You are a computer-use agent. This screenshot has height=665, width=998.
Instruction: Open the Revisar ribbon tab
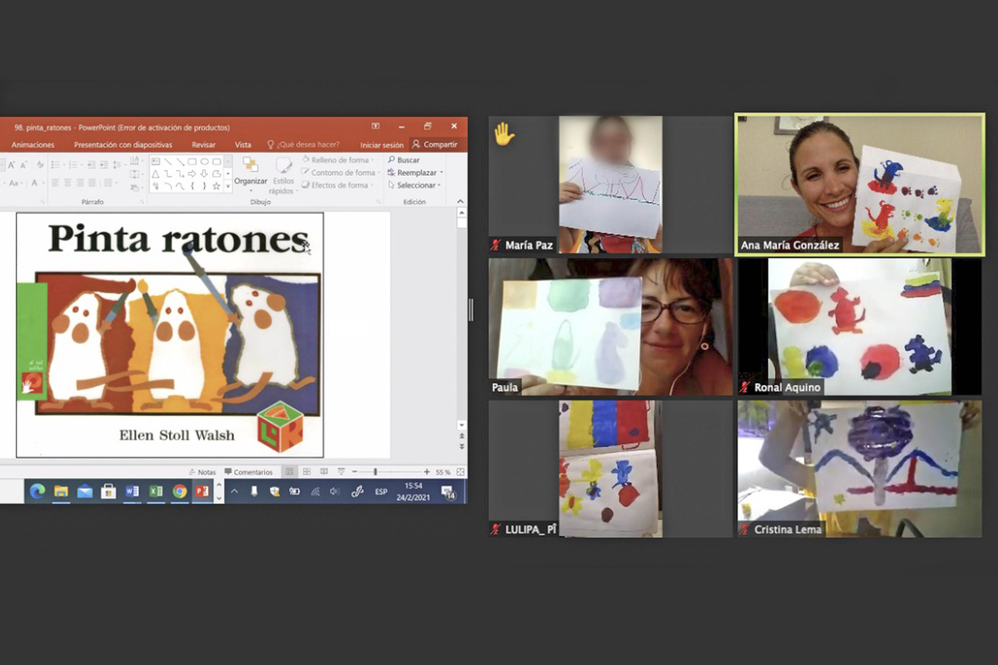point(204,145)
